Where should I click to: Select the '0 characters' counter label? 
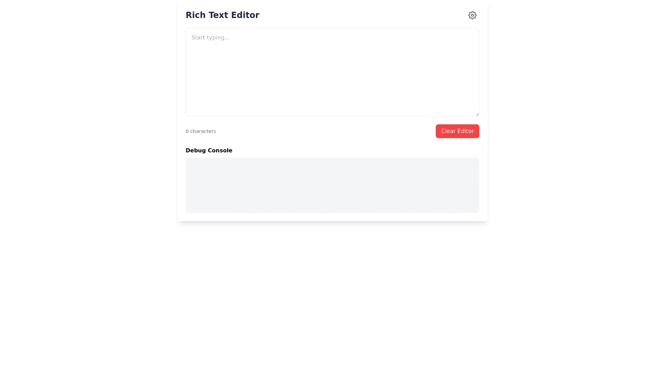coord(201,131)
